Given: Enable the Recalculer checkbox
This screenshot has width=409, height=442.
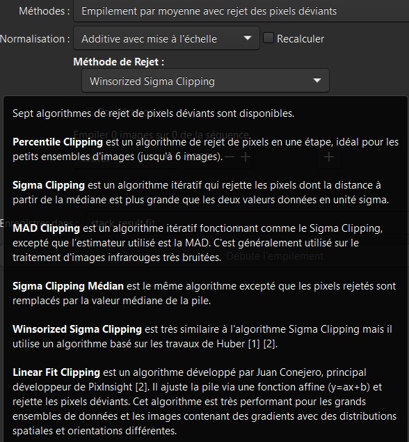Looking at the screenshot, I should 268,38.
